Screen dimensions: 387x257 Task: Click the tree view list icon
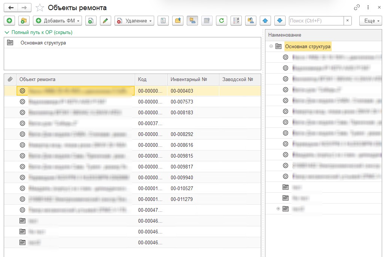(163, 21)
